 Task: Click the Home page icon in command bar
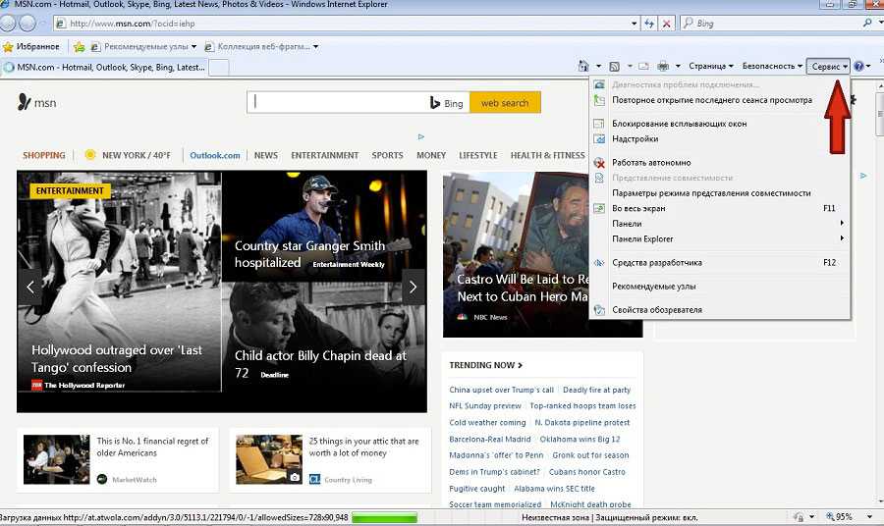583,66
